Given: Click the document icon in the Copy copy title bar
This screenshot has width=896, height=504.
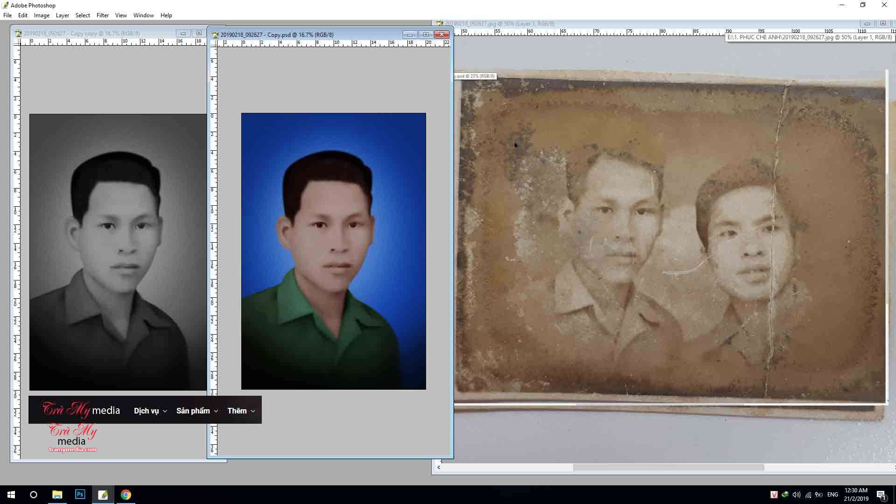Looking at the screenshot, I should [x=18, y=34].
